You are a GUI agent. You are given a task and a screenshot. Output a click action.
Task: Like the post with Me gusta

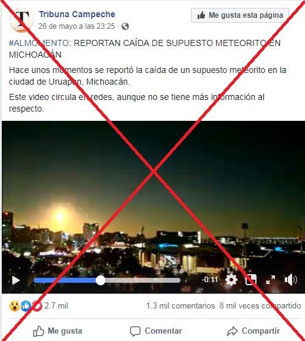point(58,331)
